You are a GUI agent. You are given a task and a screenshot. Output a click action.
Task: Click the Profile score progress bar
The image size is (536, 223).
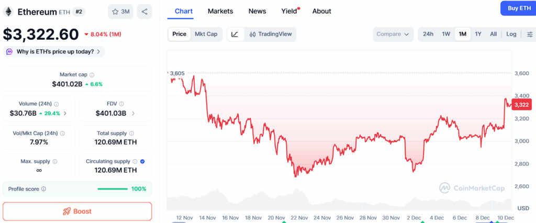pyautogui.click(x=112, y=189)
